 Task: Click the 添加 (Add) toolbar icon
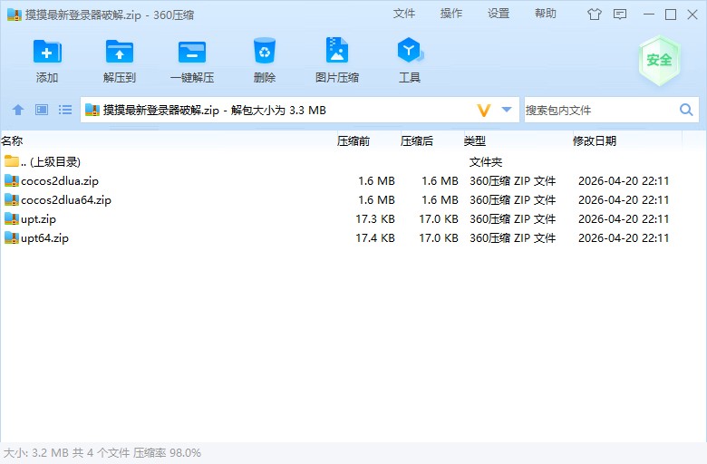tap(47, 52)
